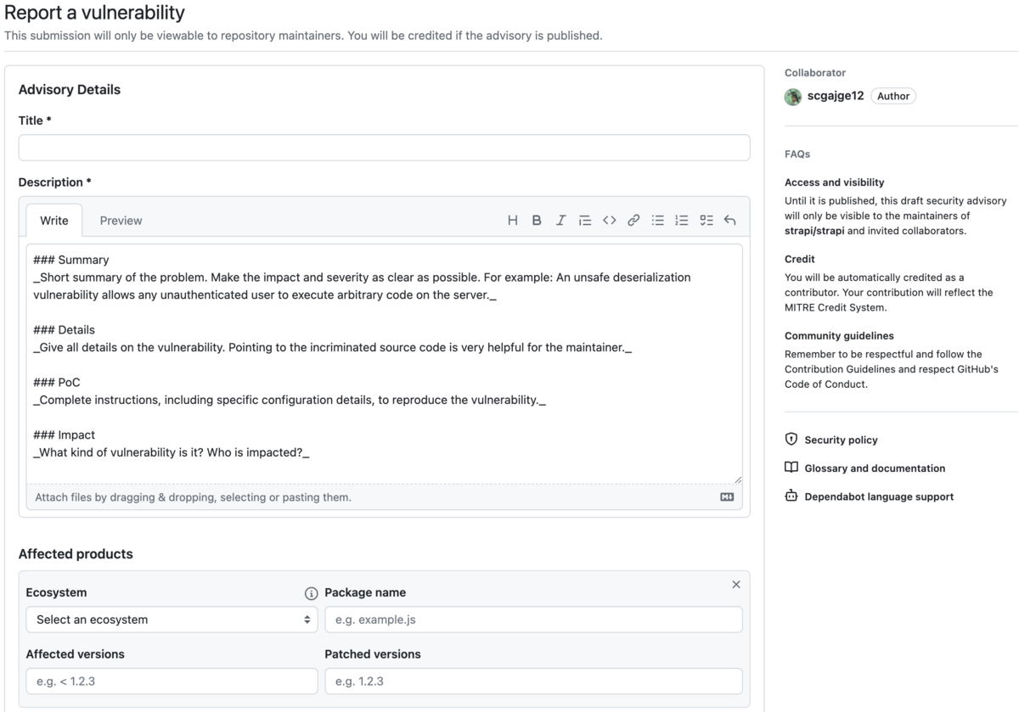1019x712 pixels.
Task: Click the "Report a vulnerability" page title
Action: coord(94,13)
